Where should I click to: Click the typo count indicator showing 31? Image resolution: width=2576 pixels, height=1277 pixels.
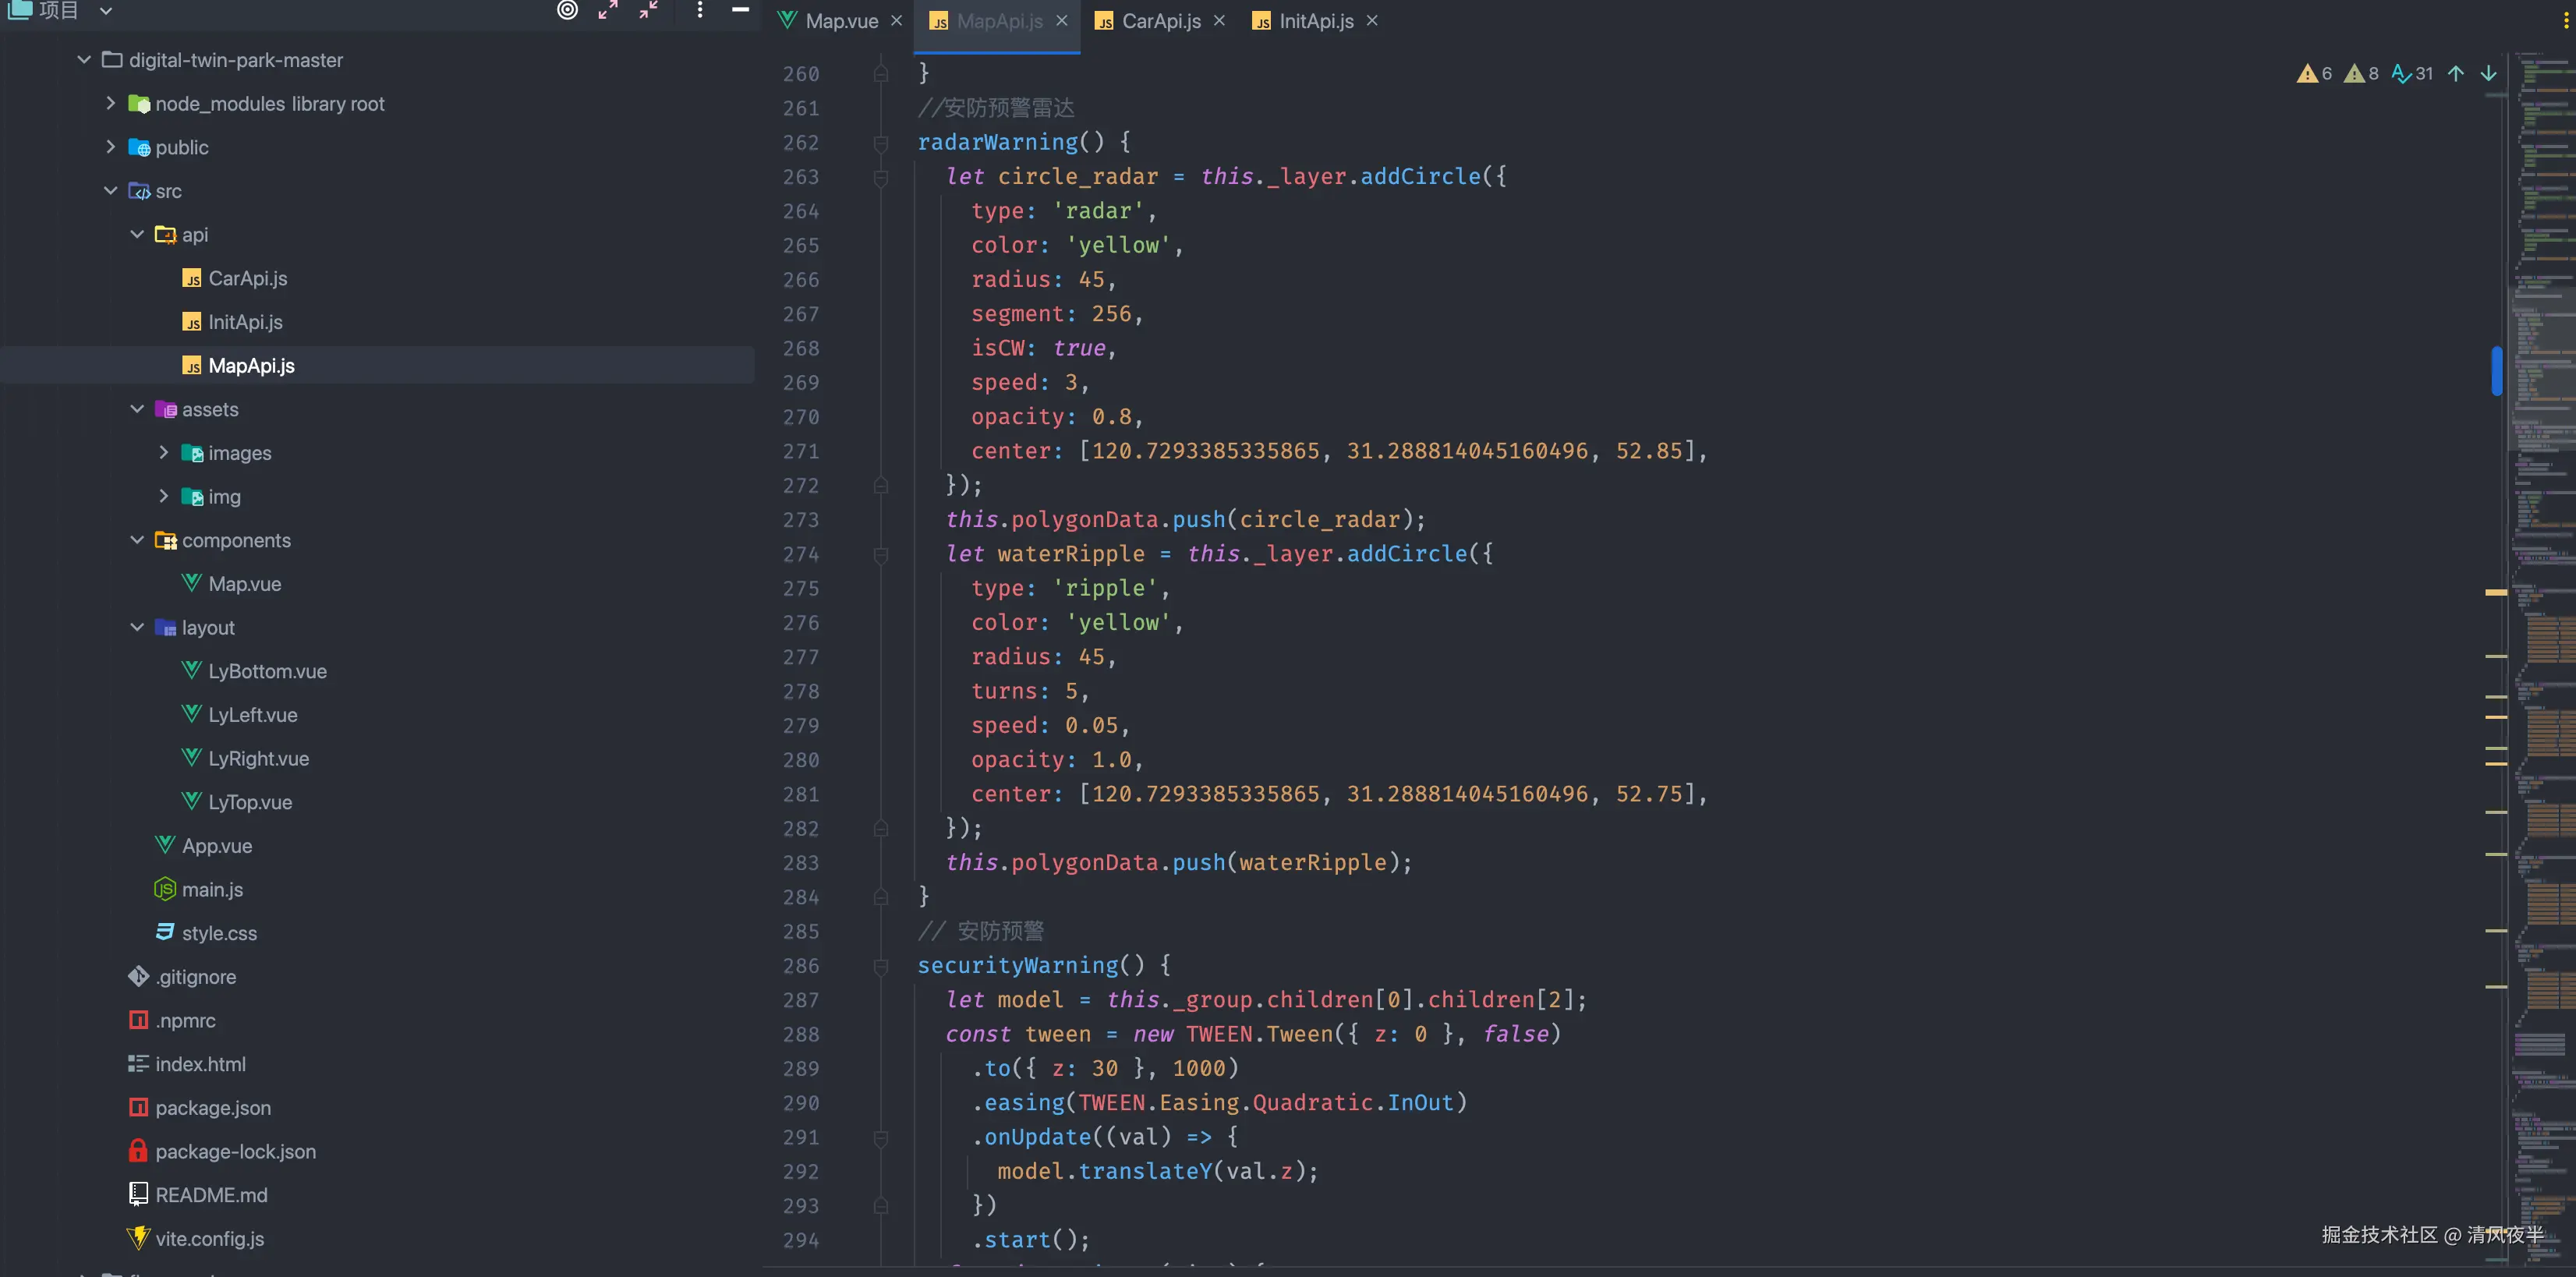click(x=2412, y=74)
